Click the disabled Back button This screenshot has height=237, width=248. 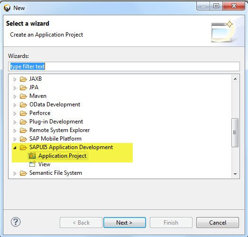[81, 223]
